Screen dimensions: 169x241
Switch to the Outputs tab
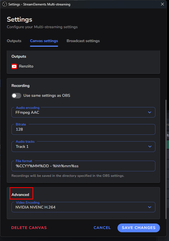click(14, 41)
